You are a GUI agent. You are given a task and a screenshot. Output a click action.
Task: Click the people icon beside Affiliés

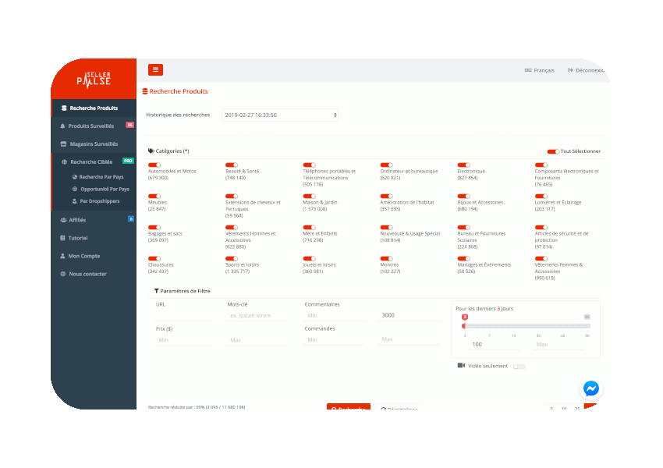pyautogui.click(x=63, y=220)
